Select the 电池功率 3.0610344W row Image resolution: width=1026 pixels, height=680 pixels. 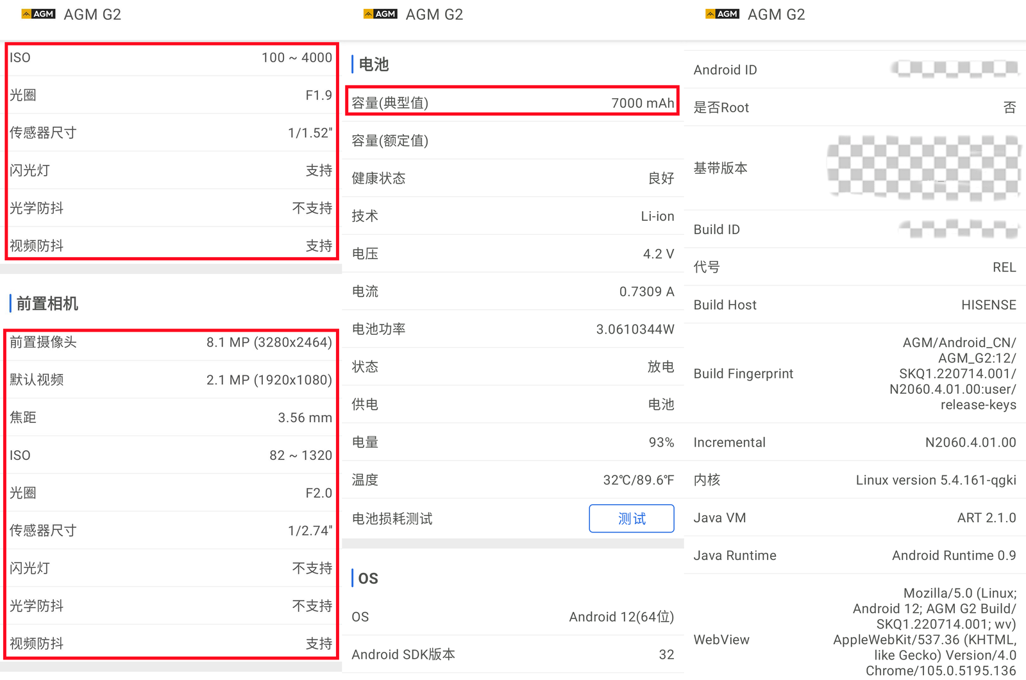[513, 329]
